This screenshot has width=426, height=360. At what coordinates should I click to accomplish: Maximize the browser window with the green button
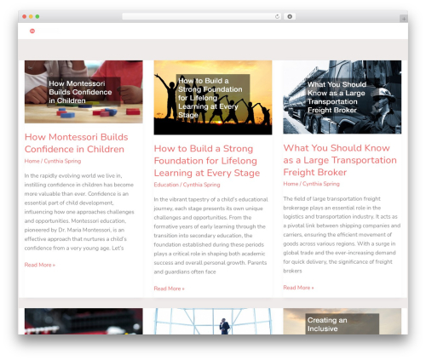(37, 16)
